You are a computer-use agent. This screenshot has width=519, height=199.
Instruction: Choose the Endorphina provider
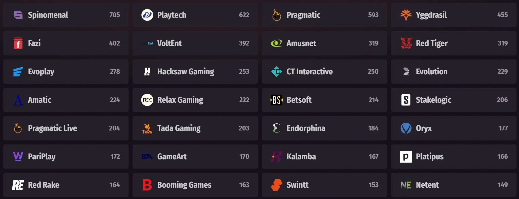pos(324,128)
